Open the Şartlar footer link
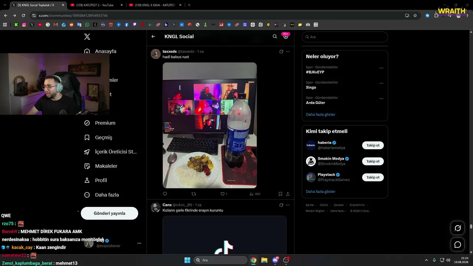This screenshot has width=473, height=266. [x=310, y=205]
